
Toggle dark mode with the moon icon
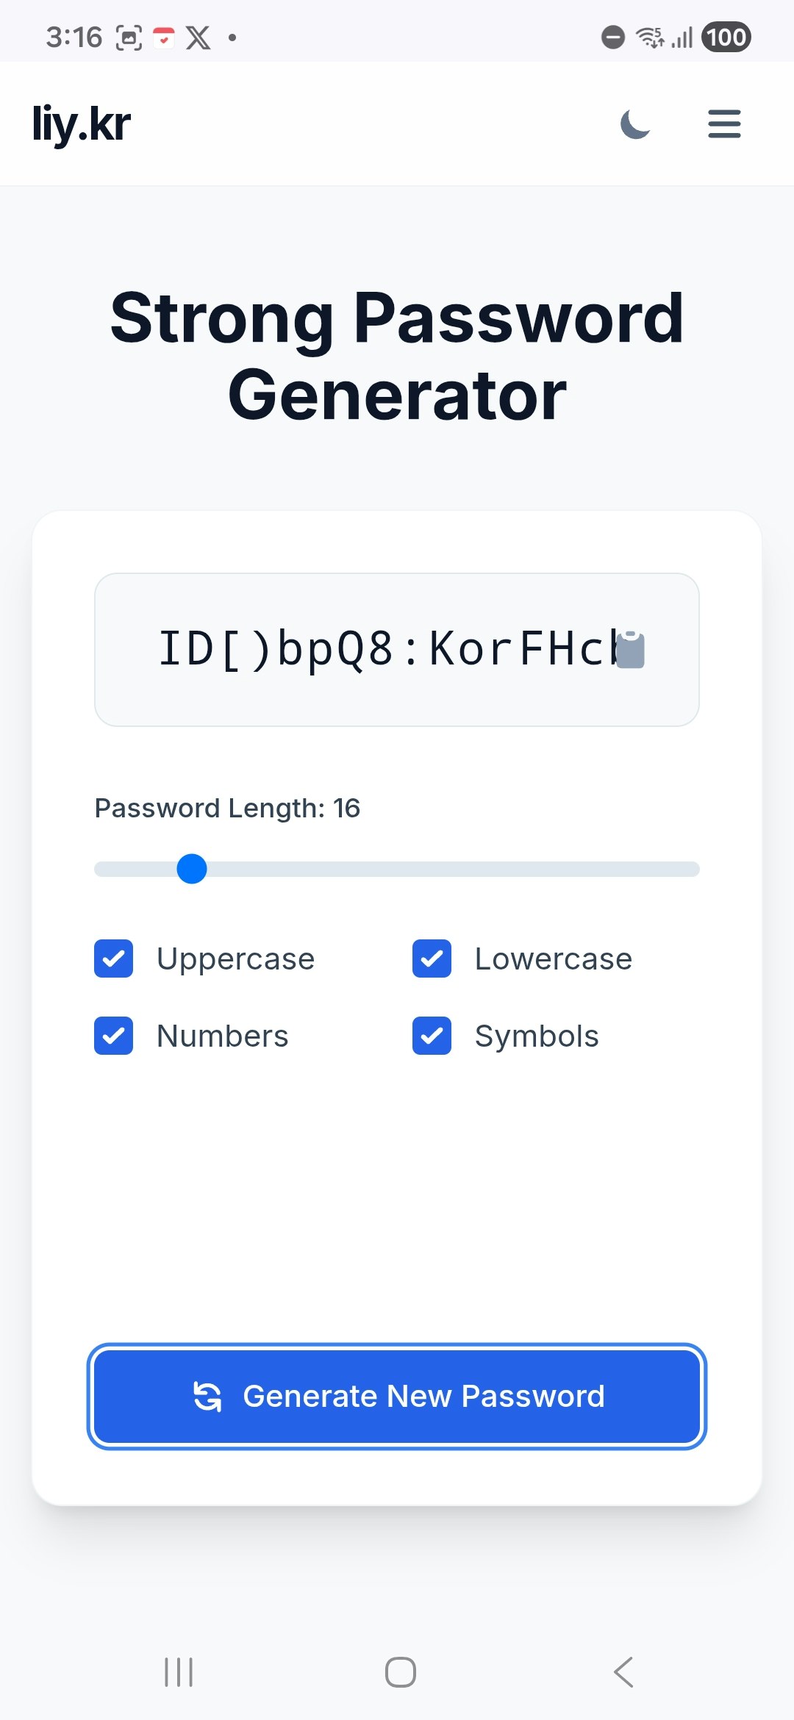(633, 125)
